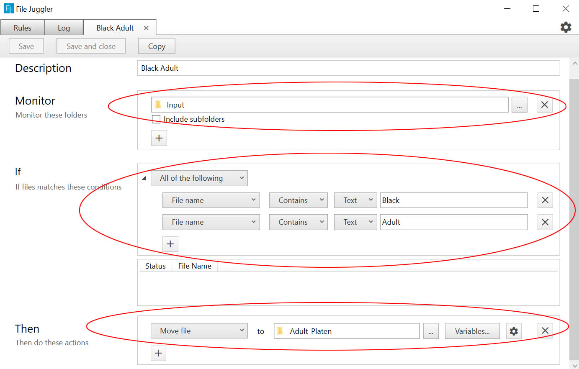Open the Variables dialog for the action
This screenshot has height=369, width=579.
pos(472,331)
